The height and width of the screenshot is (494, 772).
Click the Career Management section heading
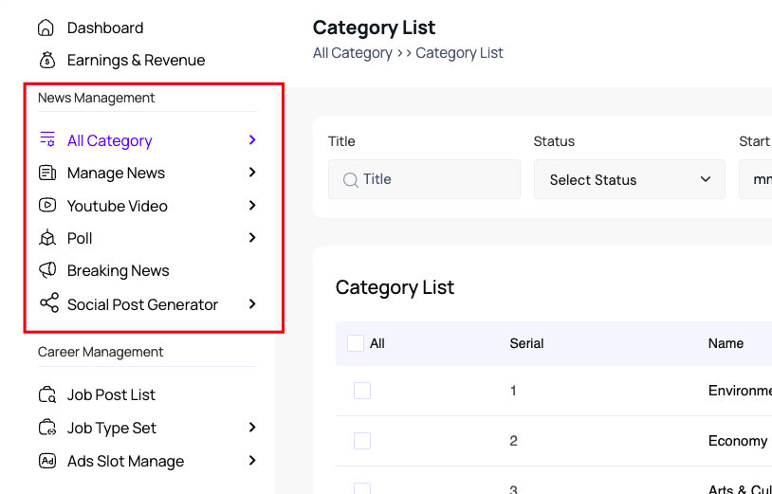pyautogui.click(x=101, y=352)
